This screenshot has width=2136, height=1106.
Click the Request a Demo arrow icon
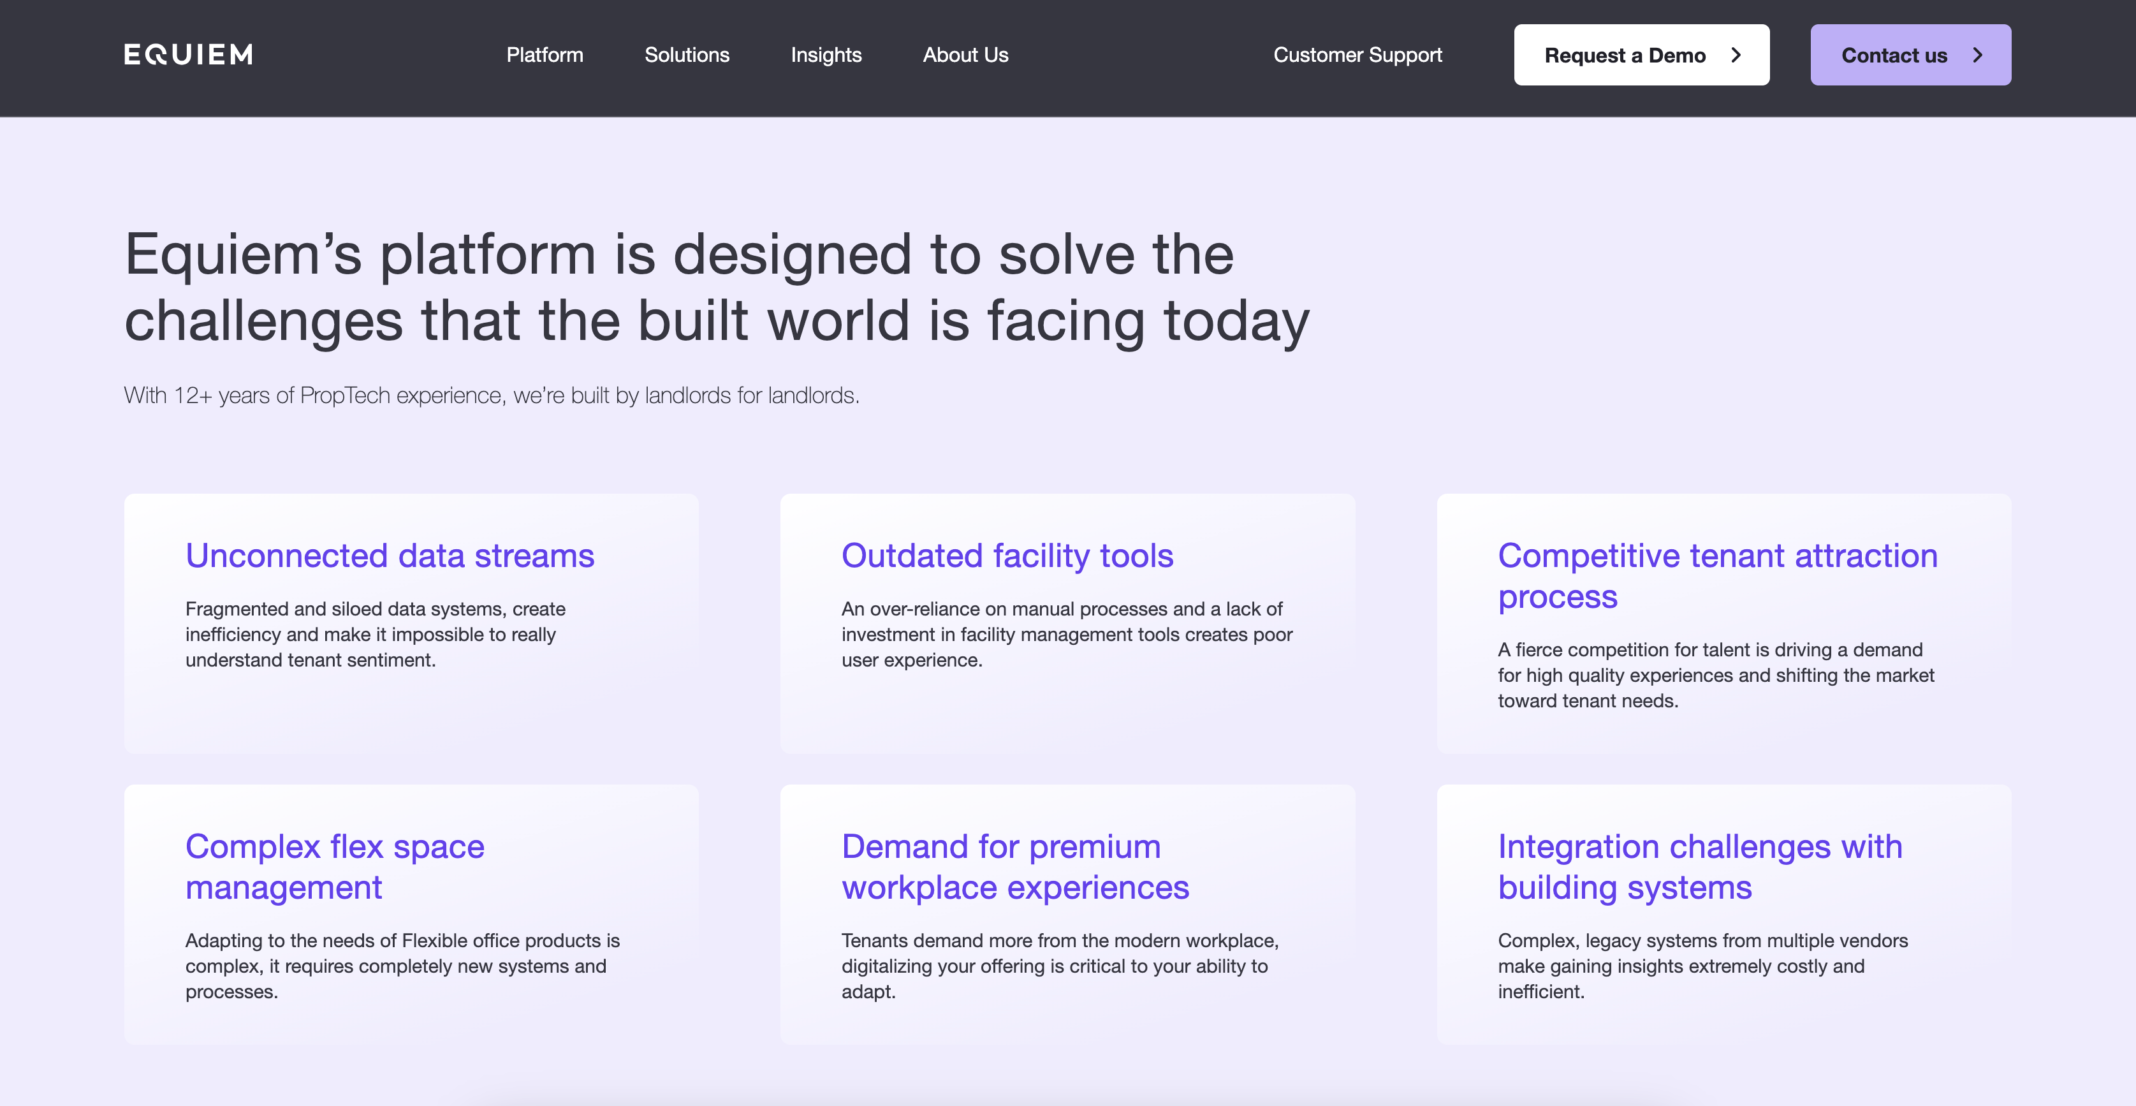click(1736, 55)
